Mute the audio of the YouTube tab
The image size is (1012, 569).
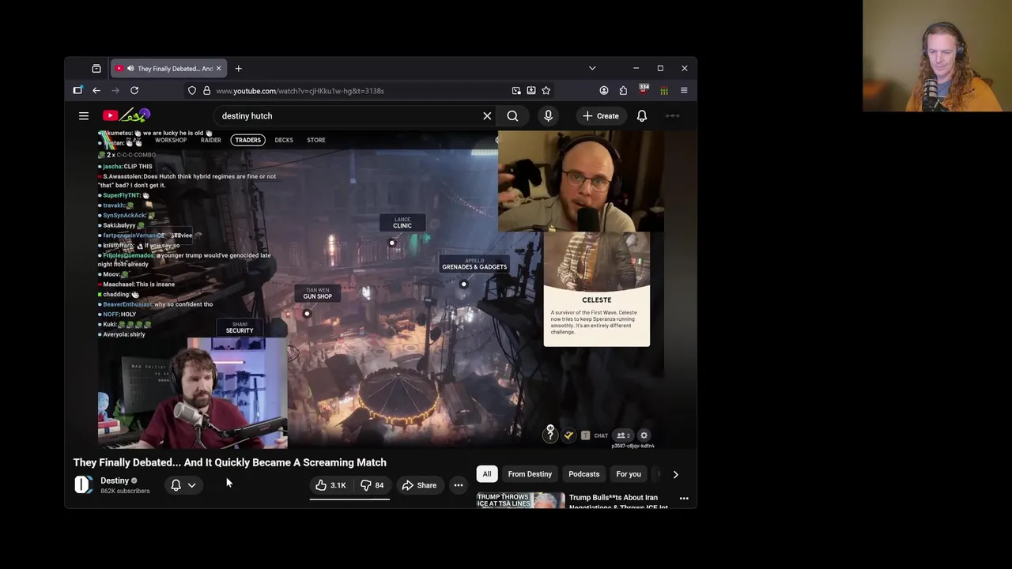point(130,69)
